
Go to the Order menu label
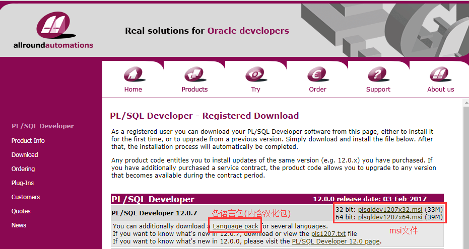[x=318, y=89]
